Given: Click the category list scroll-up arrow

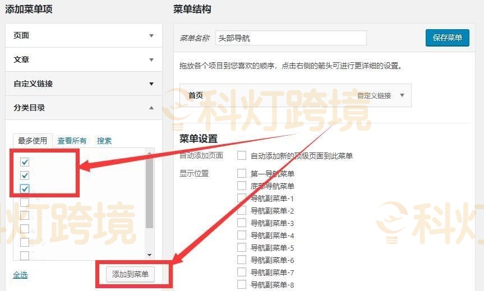Looking at the screenshot, I should (x=149, y=153).
